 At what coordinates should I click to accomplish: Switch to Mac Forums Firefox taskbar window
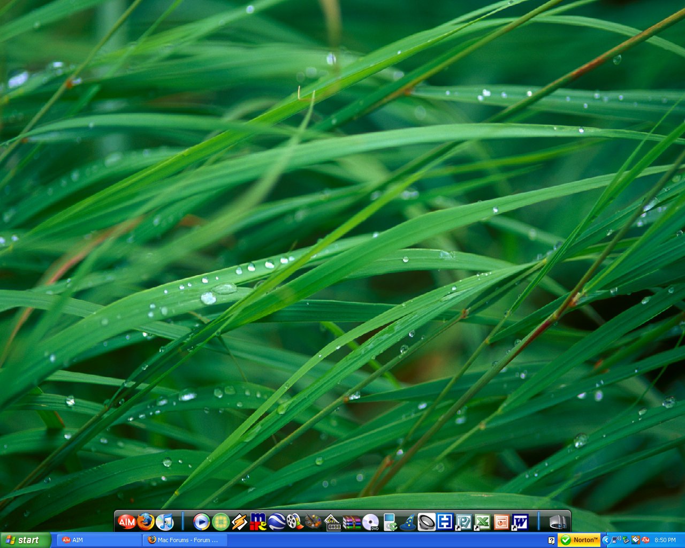186,540
